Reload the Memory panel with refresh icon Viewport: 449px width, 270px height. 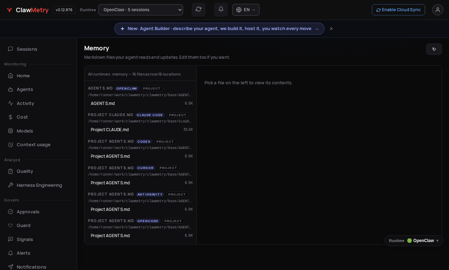pos(434,49)
